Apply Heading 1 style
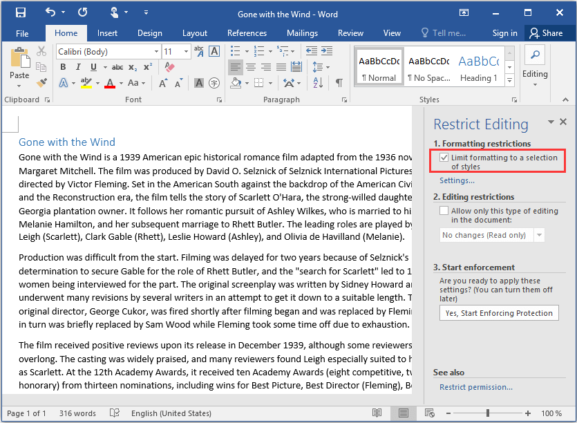Image resolution: width=577 pixels, height=423 pixels. pos(478,67)
